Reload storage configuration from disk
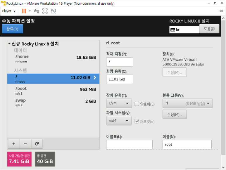 (x=37, y=144)
